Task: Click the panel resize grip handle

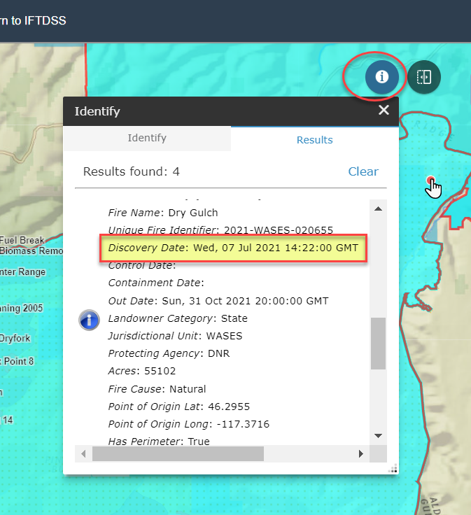Action: 393,469
